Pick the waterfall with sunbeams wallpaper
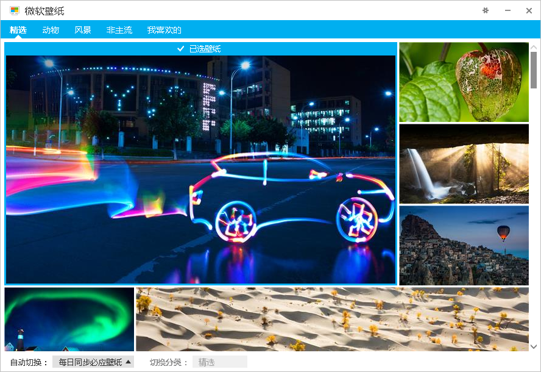541x372 pixels. click(464, 163)
